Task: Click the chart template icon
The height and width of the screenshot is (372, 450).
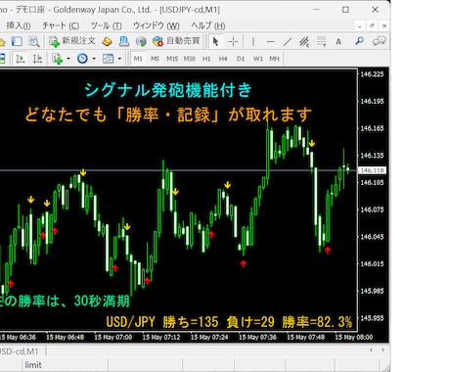Action: (x=108, y=59)
